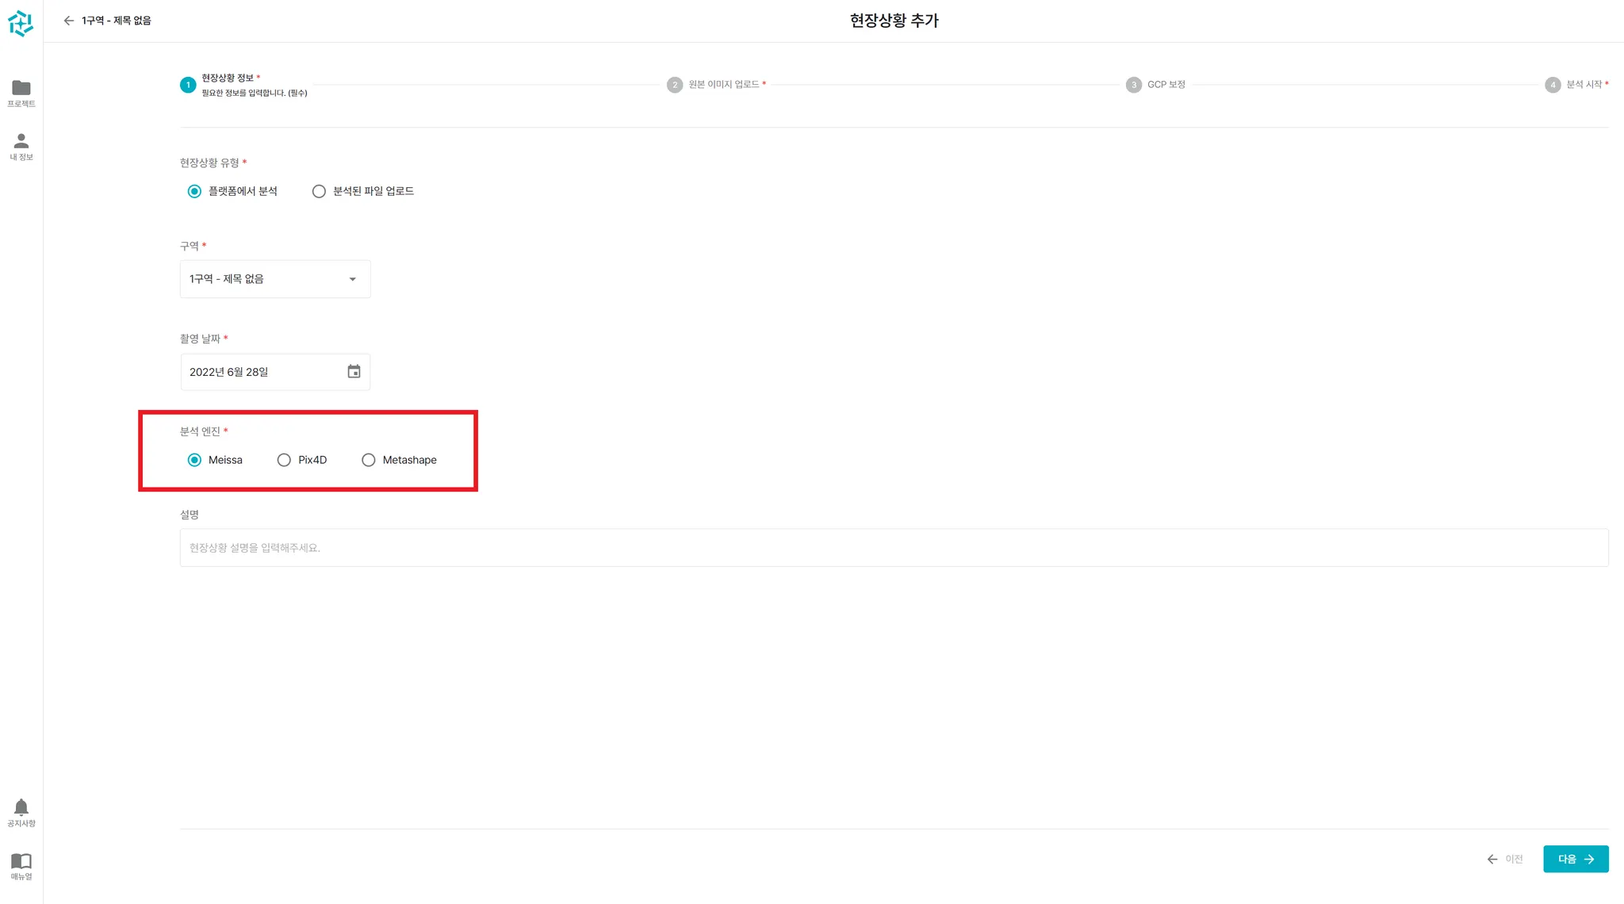Screen dimensions: 1624x904
Task: Open 1구역 - 제목 없음 combo box
Action: coord(262,279)
